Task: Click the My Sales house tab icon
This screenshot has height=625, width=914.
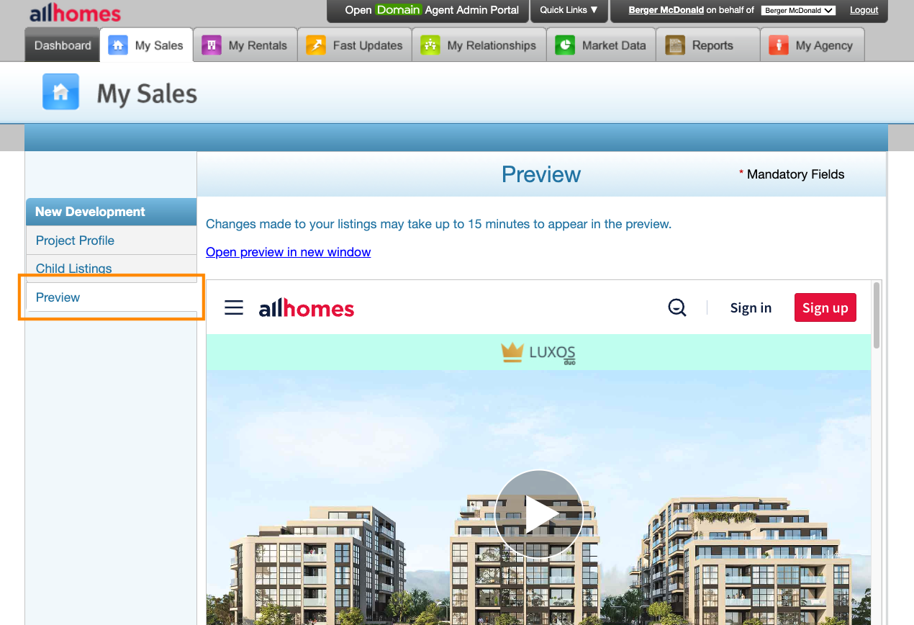Action: 118,45
